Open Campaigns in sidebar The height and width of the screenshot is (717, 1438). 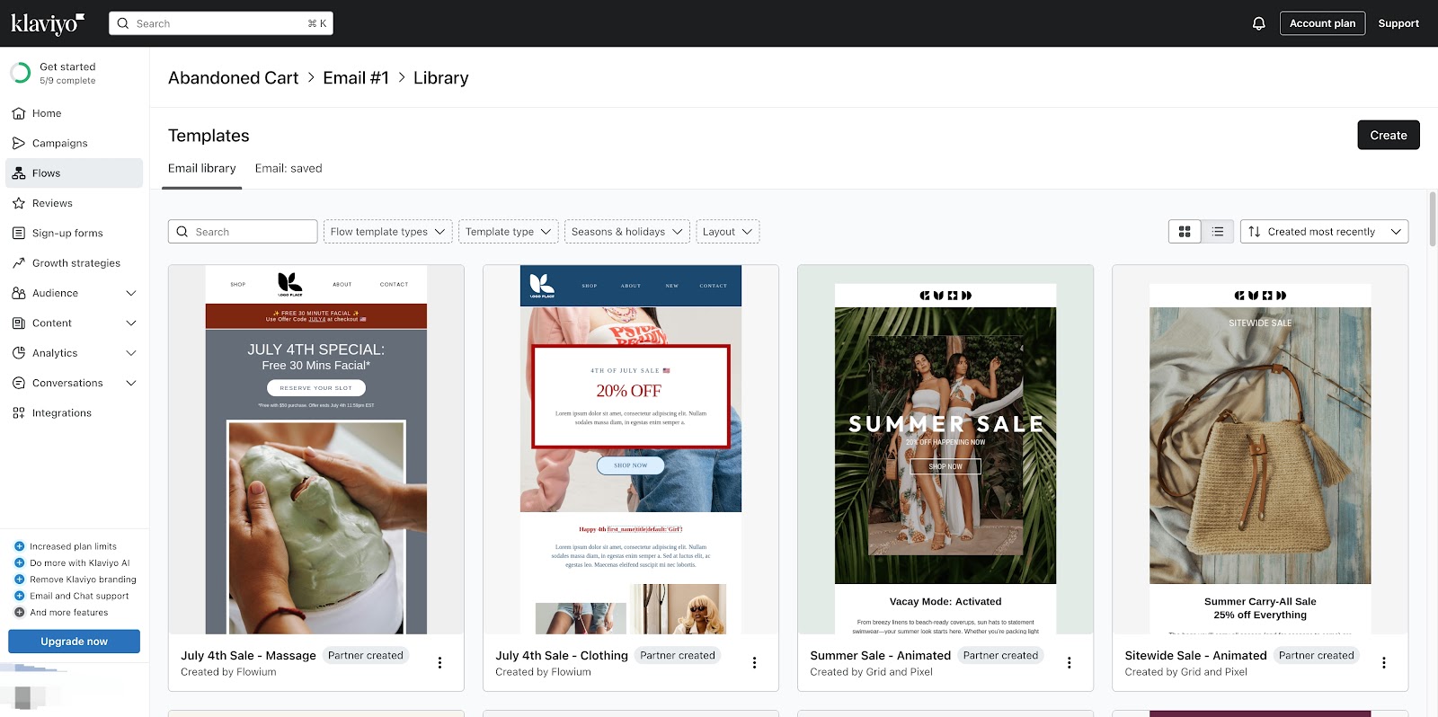click(x=74, y=143)
